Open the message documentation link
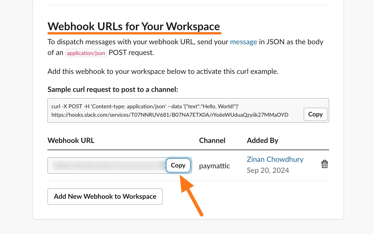 pos(243,42)
